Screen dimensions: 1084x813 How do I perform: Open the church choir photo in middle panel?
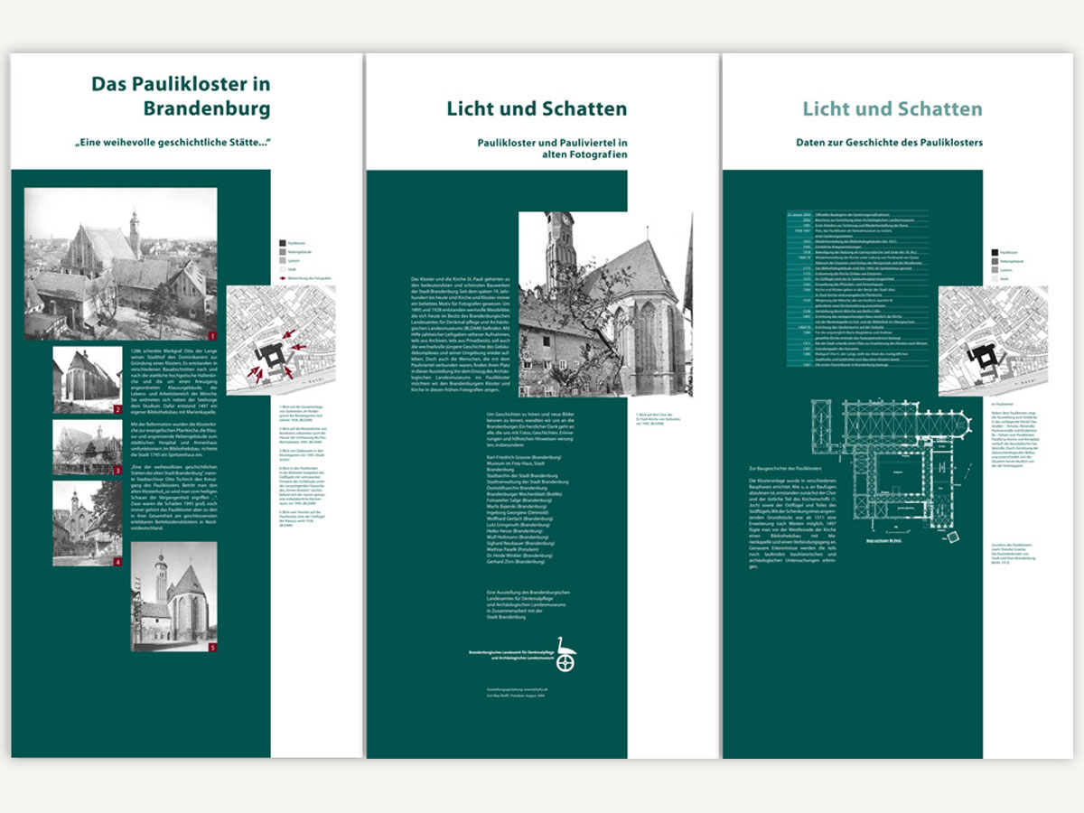pyautogui.click(x=605, y=304)
